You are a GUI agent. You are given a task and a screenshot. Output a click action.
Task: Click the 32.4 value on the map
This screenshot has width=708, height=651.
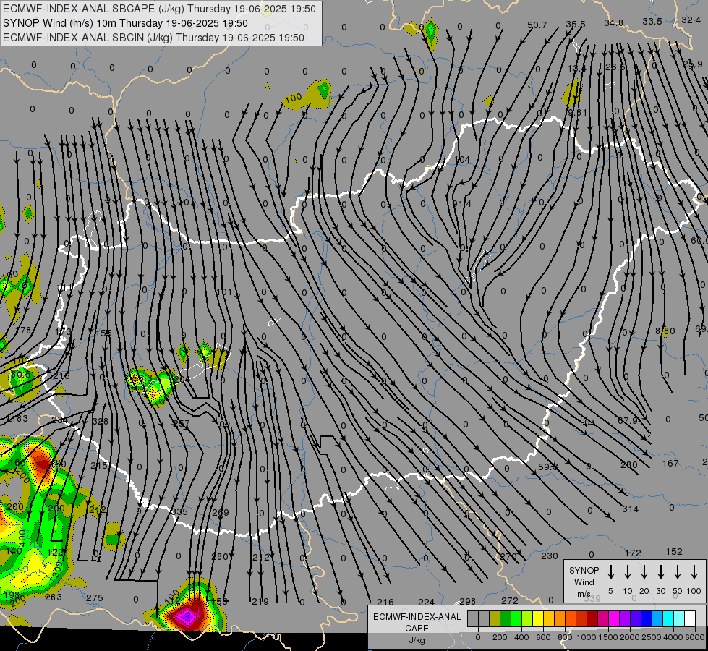(691, 20)
